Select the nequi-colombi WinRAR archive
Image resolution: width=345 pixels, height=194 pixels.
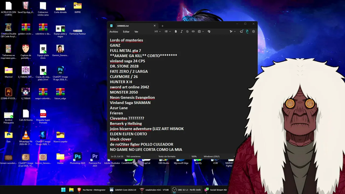point(43,94)
